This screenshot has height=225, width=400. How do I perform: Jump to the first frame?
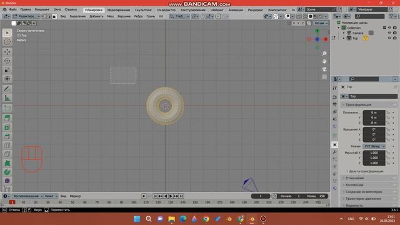pyautogui.click(x=155, y=196)
